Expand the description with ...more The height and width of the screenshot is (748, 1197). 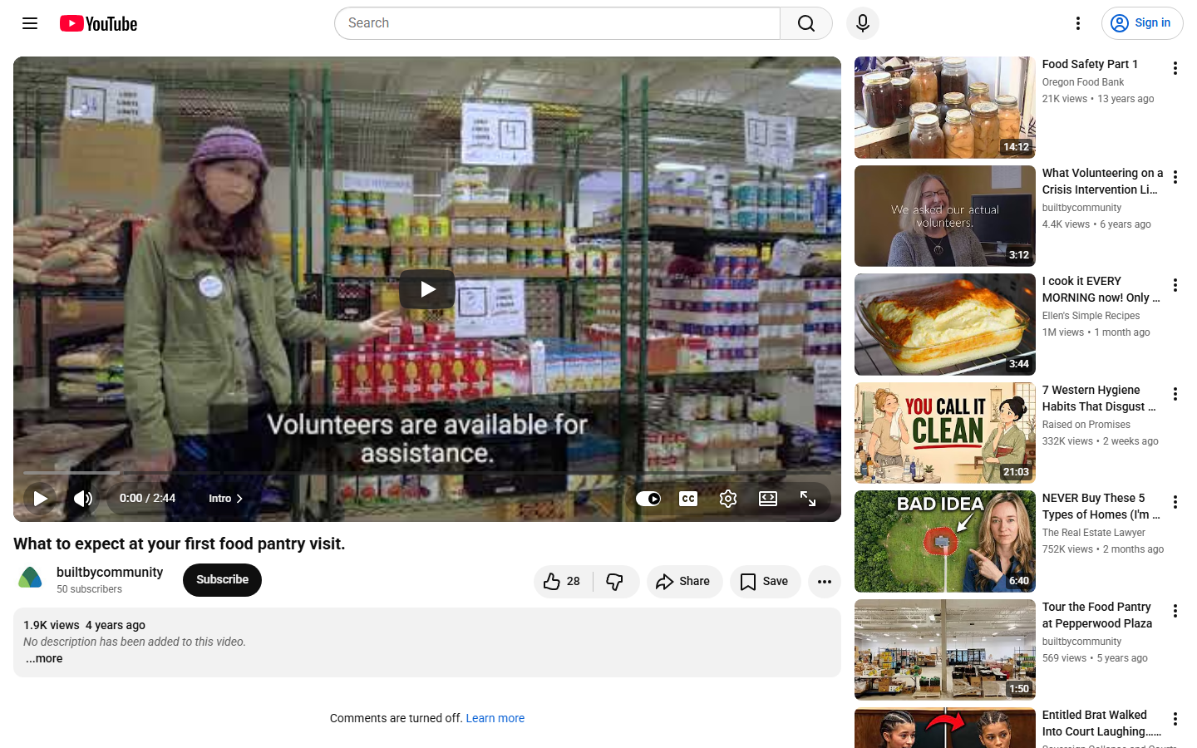pos(43,658)
